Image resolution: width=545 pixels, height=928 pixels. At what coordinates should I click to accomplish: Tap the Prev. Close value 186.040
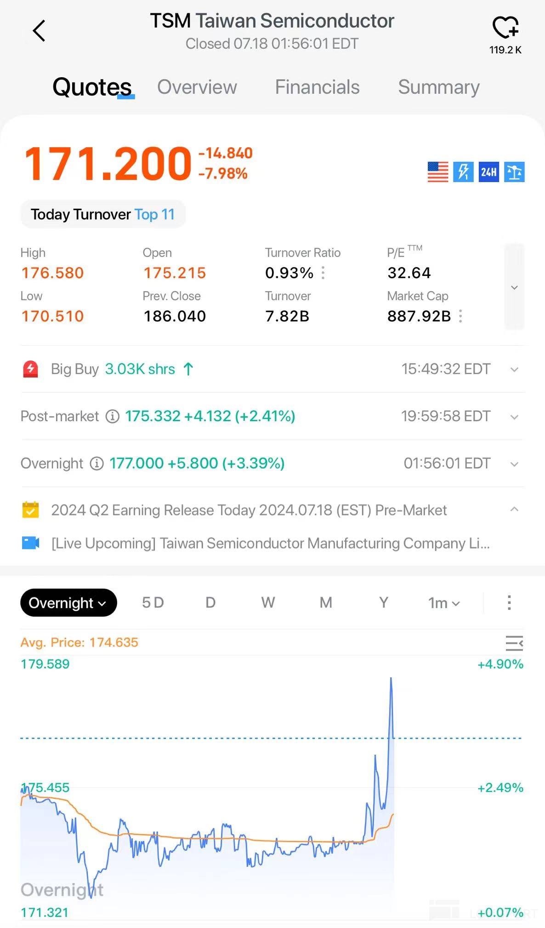(x=175, y=316)
